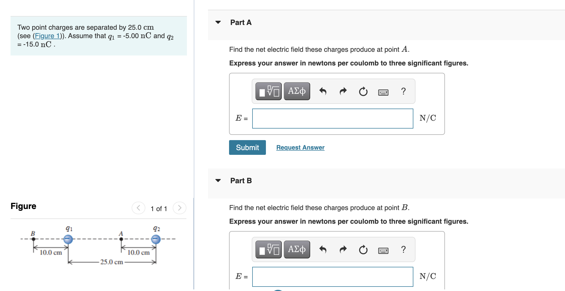Collapse the Part A section
The image size is (565, 291).
click(218, 23)
